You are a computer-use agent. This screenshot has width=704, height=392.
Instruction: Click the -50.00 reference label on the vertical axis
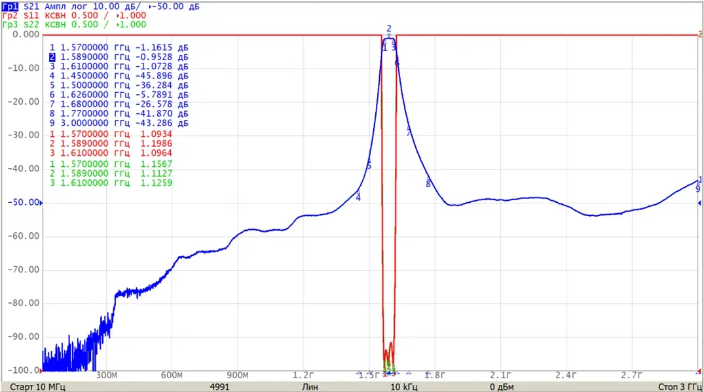[24, 203]
